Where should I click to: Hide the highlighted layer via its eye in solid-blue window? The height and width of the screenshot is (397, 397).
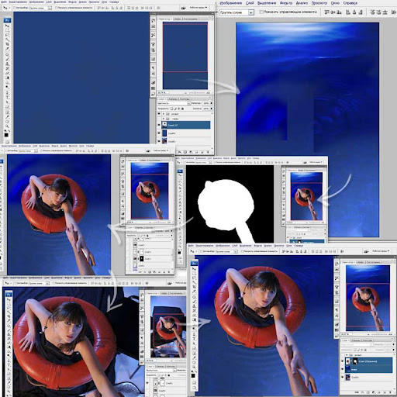159,125
